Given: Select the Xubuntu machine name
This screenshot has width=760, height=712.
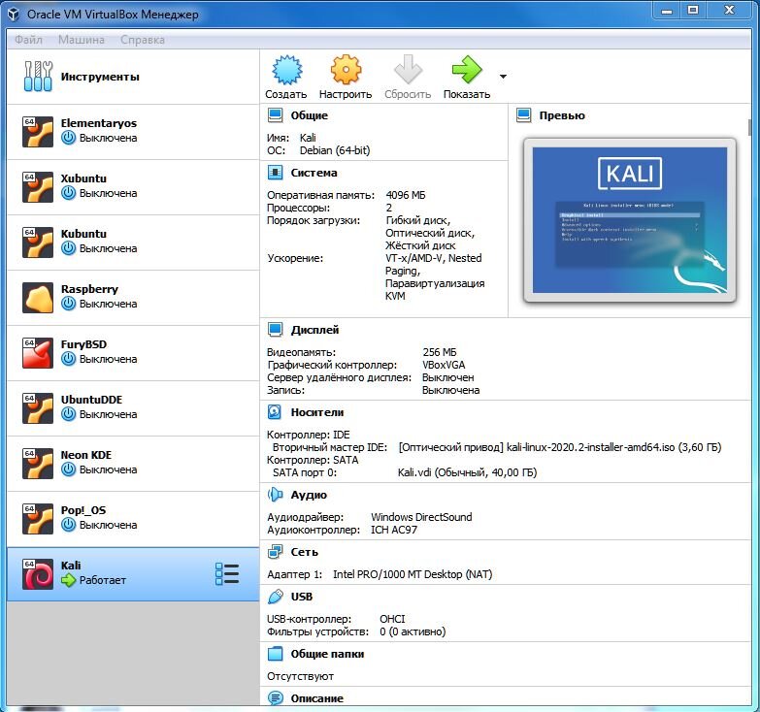Looking at the screenshot, I should point(83,178).
